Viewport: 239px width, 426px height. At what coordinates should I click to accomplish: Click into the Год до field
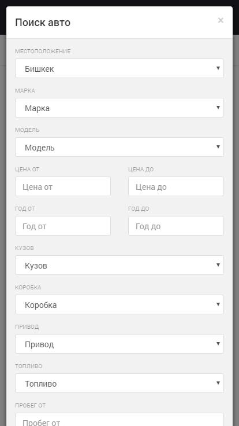pos(176,226)
